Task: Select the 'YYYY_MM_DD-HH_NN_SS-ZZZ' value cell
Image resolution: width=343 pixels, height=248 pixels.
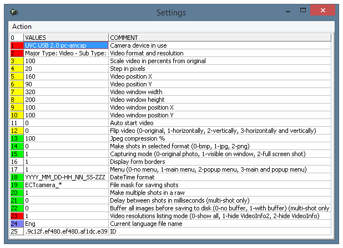Action: 66,177
